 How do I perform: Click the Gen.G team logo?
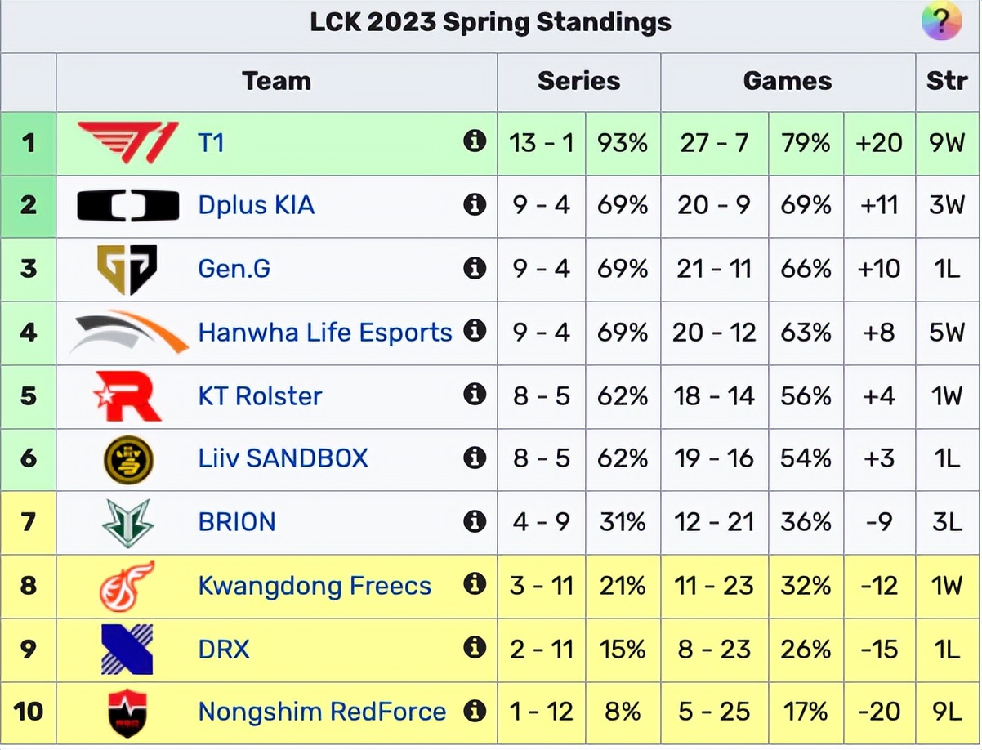(127, 269)
